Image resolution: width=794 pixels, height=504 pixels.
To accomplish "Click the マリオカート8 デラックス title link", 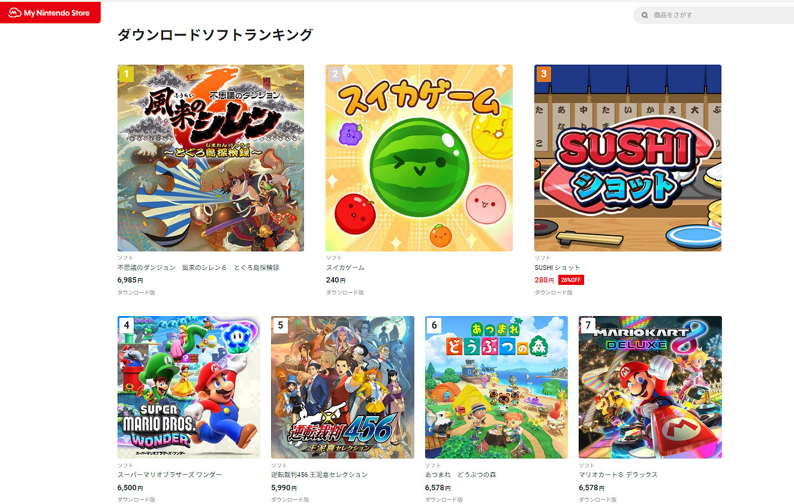I will (618, 475).
